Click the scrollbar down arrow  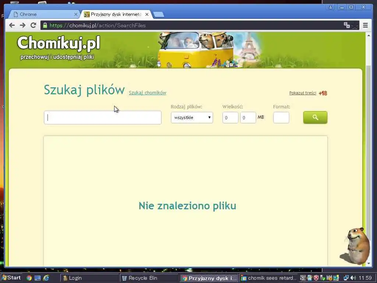click(x=369, y=263)
